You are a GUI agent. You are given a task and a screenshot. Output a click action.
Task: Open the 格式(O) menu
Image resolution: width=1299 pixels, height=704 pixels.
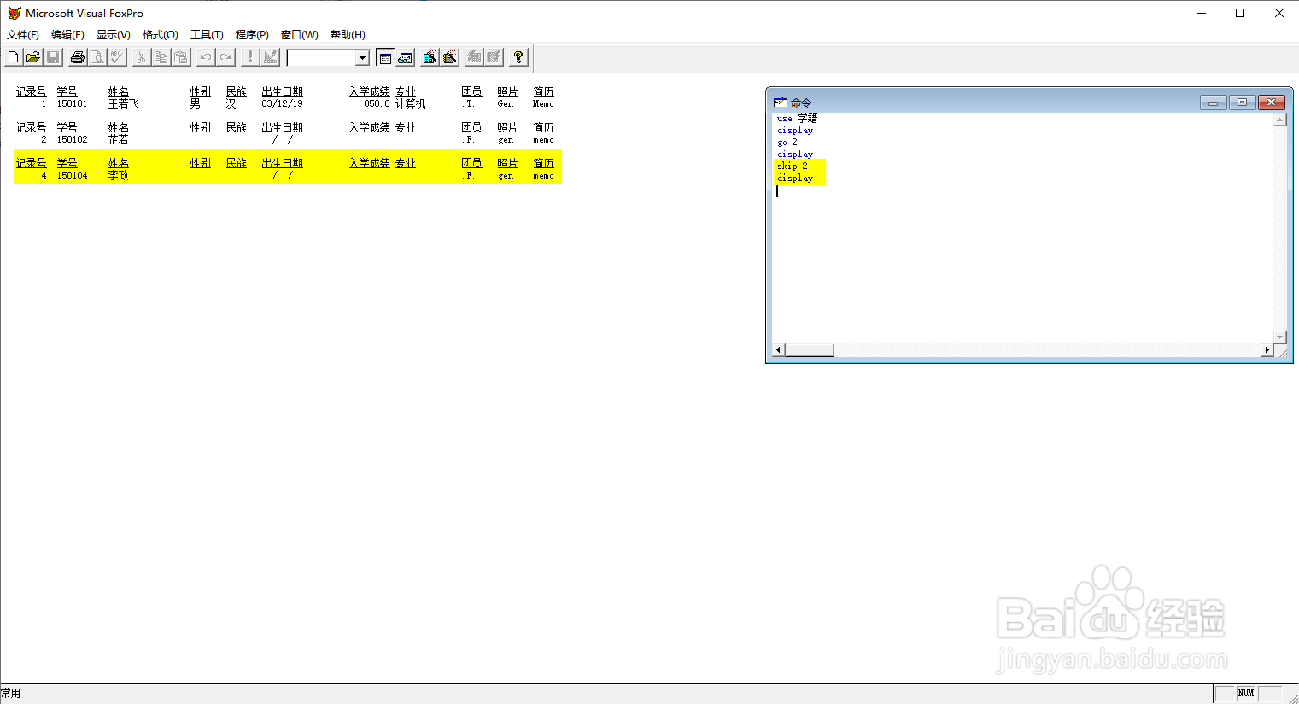click(161, 35)
